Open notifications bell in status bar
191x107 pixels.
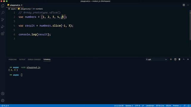[188, 106]
